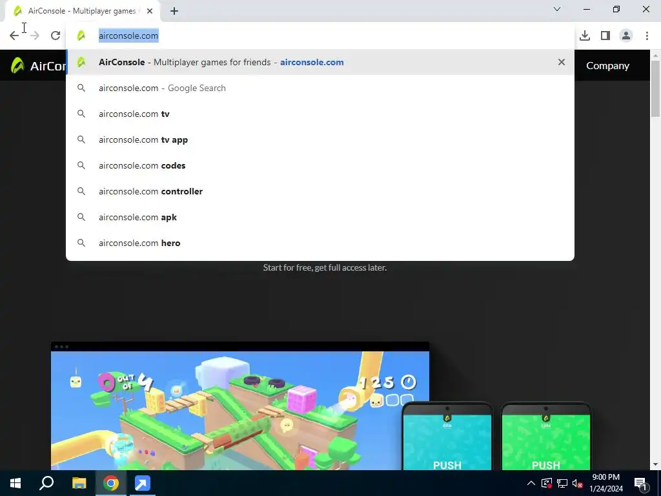
Task: Toggle the Chrome side panel icon
Action: 605,36
